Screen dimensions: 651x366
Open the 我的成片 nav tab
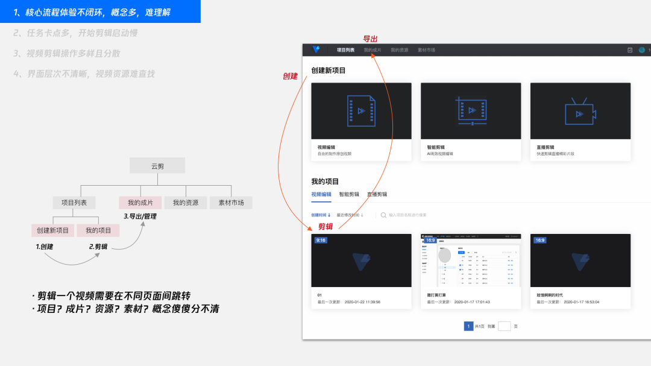pos(373,50)
